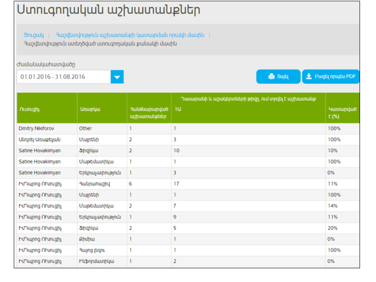This screenshot has width=376, height=282.
Task: Click the value 10 in Satine's Ֆիզիկա row
Action: 176,150
